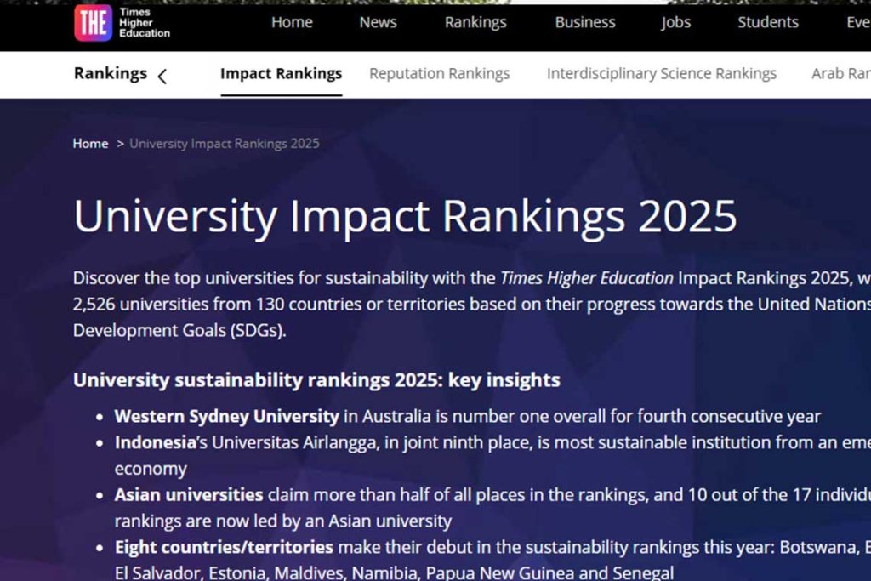Follow the Indonesia bold link
The image size is (871, 581).
point(156,442)
